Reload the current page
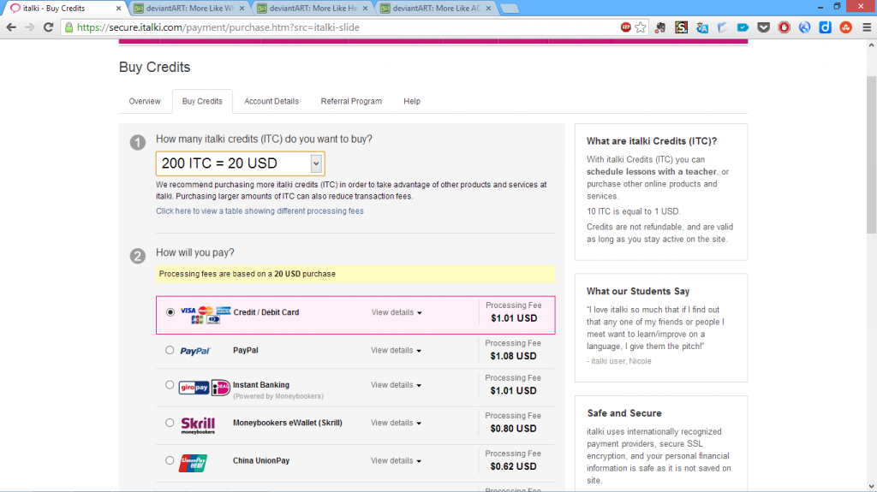Viewport: 877px width, 492px height. [49, 27]
